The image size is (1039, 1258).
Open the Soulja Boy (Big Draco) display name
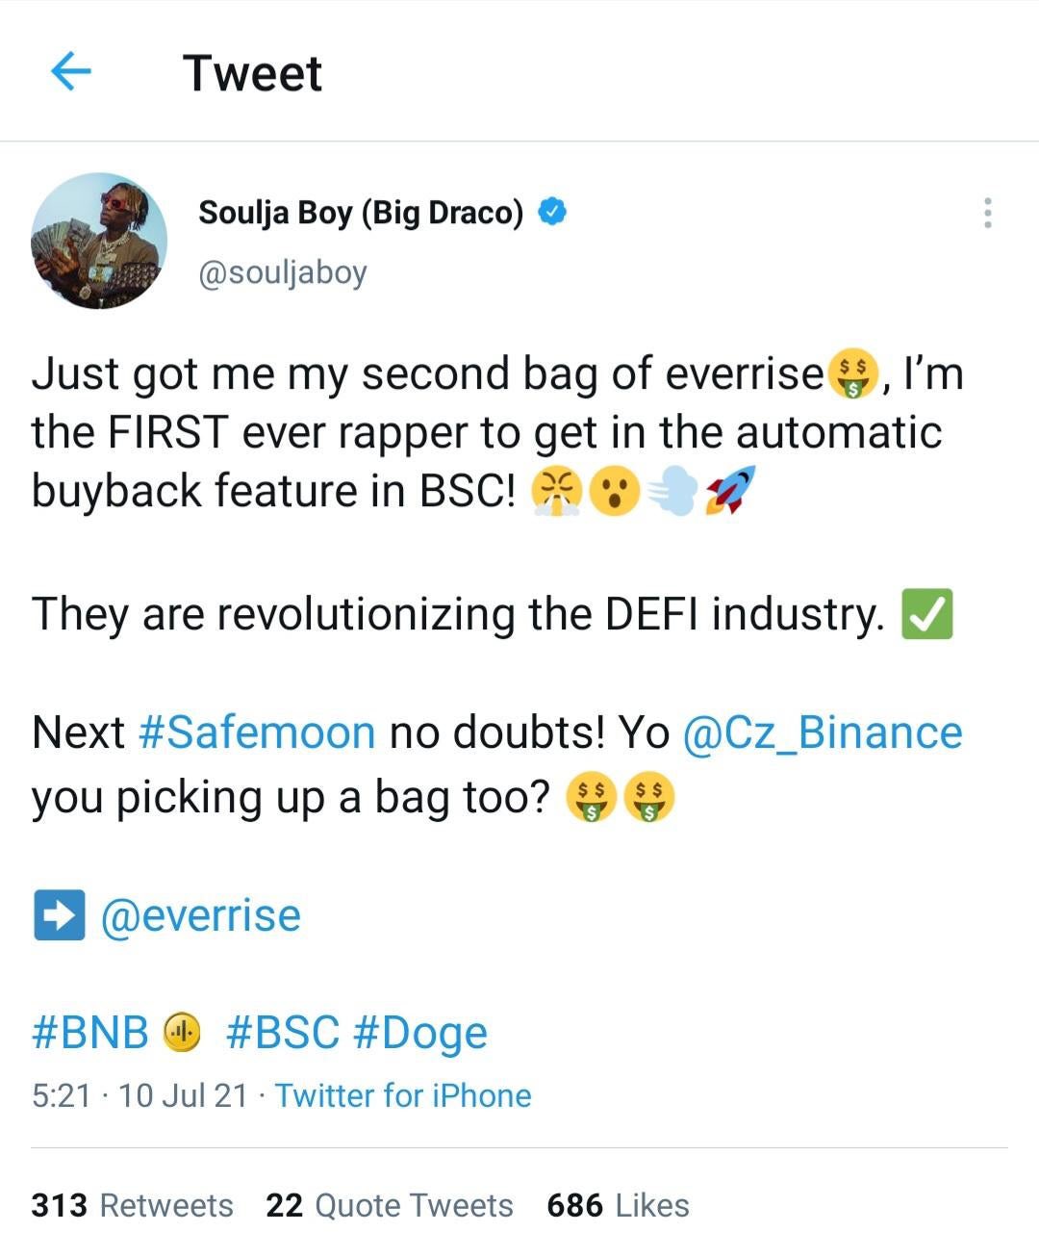[361, 213]
